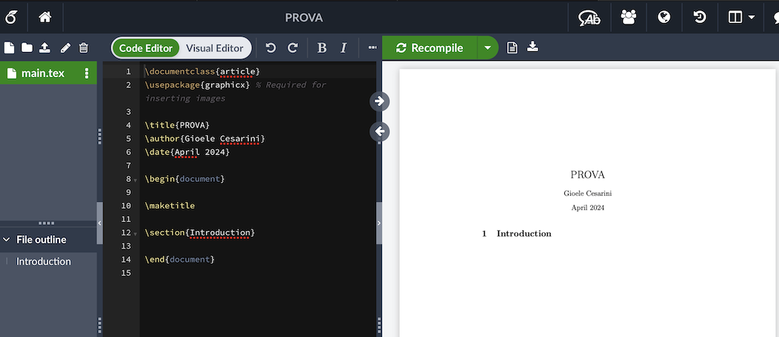The image size is (779, 337).
Task: Upload a file to the project
Action: pos(45,48)
